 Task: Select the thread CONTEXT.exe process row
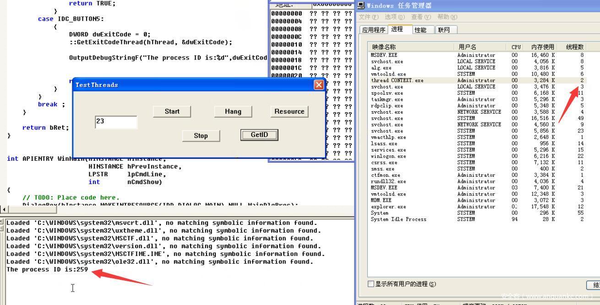398,80
